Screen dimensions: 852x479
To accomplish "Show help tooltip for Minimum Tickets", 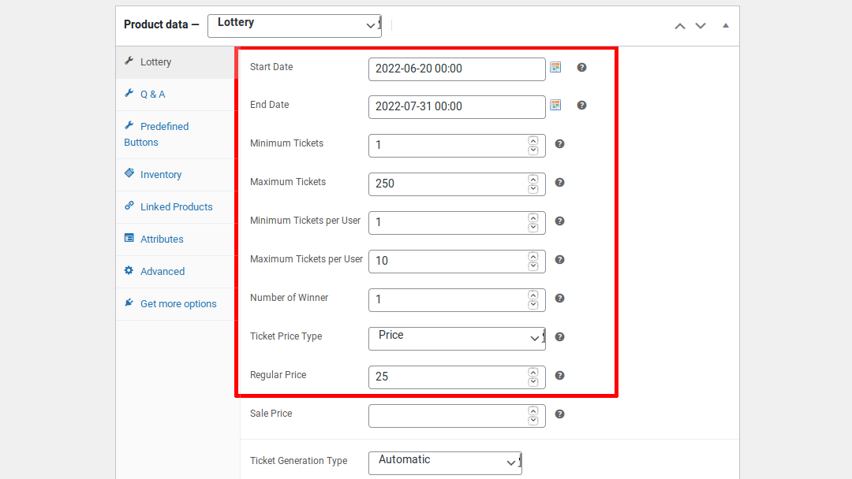I will click(559, 143).
